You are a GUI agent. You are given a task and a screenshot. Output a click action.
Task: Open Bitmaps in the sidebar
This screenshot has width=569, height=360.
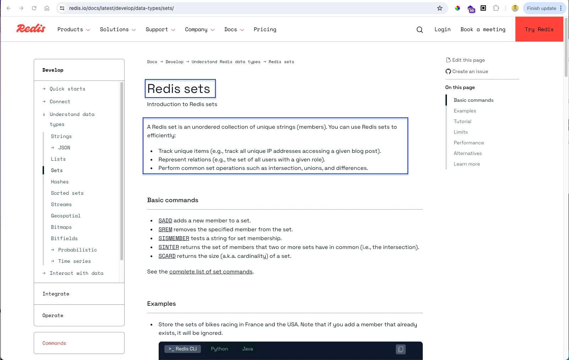pos(61,227)
